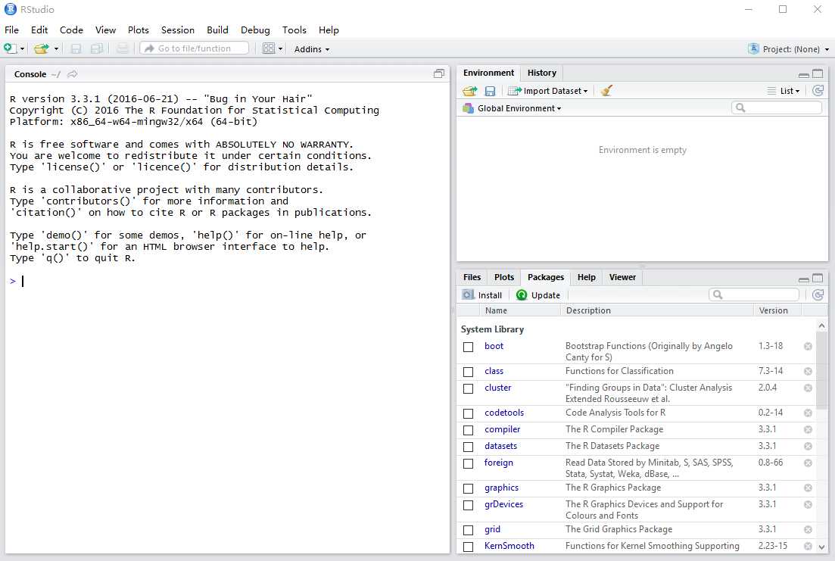
Task: Check the foreign package checkbox
Action: click(468, 463)
